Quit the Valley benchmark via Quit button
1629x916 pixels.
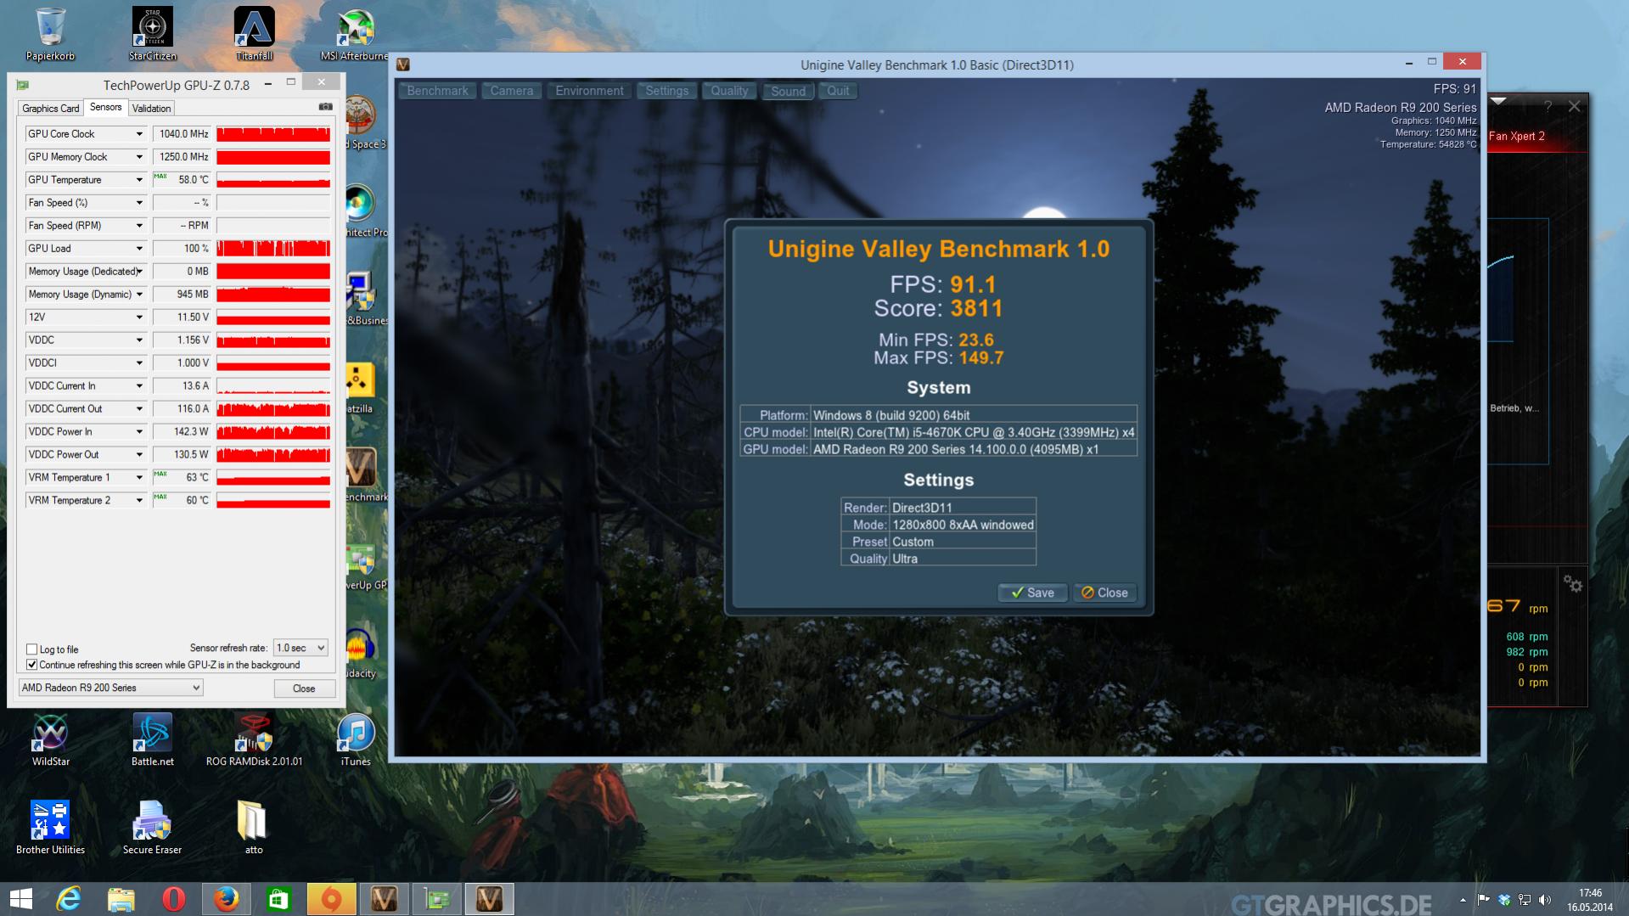pyautogui.click(x=838, y=91)
